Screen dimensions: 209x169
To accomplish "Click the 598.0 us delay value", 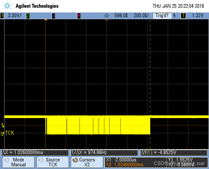I will click(x=121, y=15).
